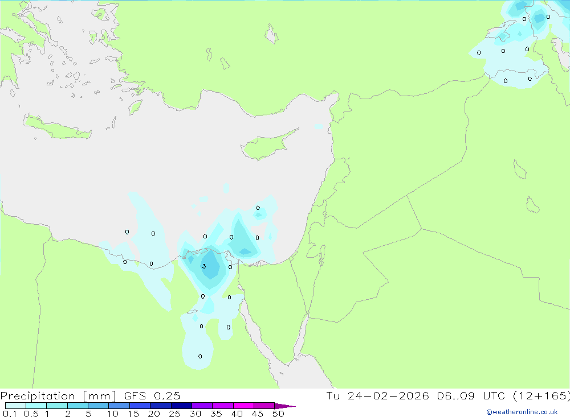Click the '40' legend value
This screenshot has height=417, width=570.
(237, 414)
